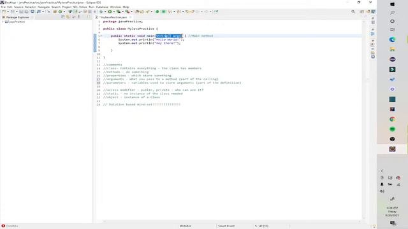Open the SQL Editor menu
Viewport: 408px width, 229px height.
point(80,7)
